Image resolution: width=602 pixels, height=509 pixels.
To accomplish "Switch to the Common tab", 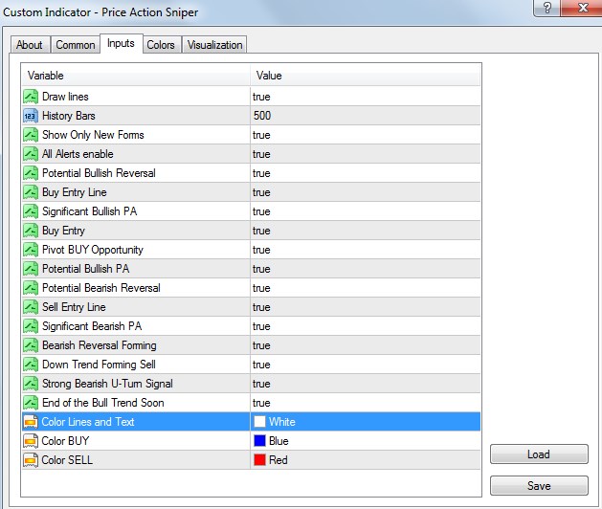I will tap(76, 45).
